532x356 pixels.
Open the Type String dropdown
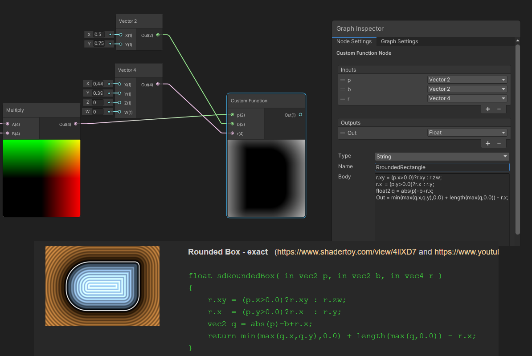442,157
